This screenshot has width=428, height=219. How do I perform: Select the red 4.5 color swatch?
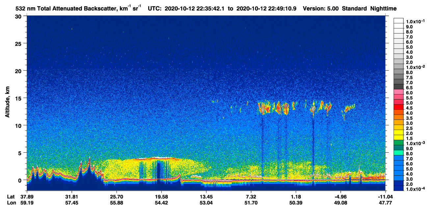(398, 107)
